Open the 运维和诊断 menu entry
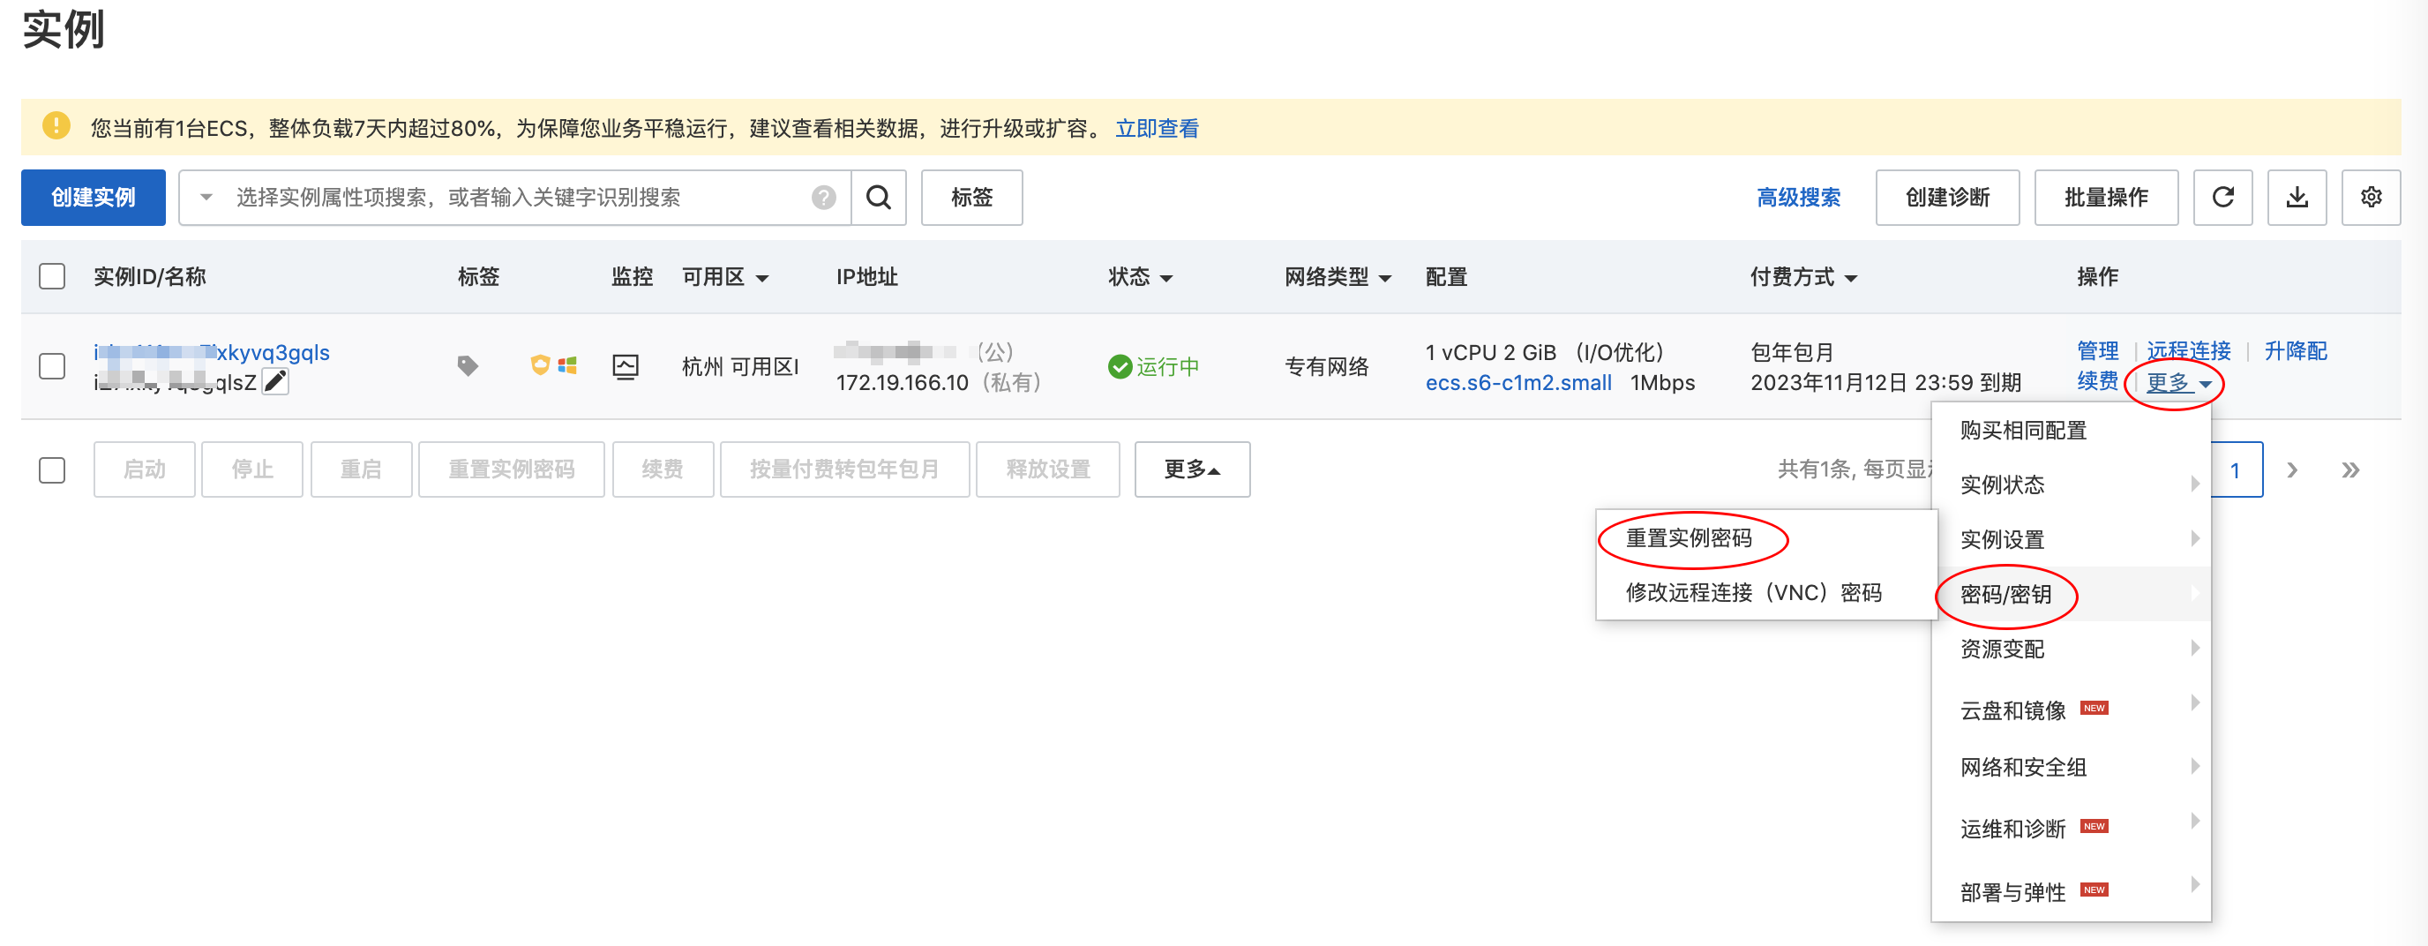Image resolution: width=2428 pixels, height=946 pixels. click(x=2071, y=829)
